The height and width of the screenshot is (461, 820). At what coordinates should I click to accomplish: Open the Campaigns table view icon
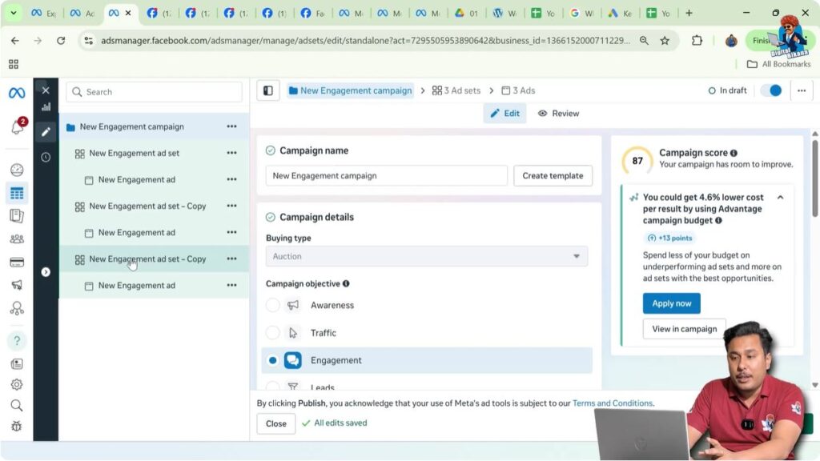point(17,193)
